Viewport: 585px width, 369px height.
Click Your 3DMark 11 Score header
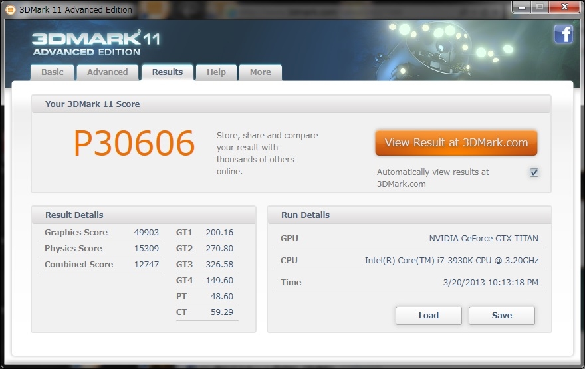coord(92,104)
